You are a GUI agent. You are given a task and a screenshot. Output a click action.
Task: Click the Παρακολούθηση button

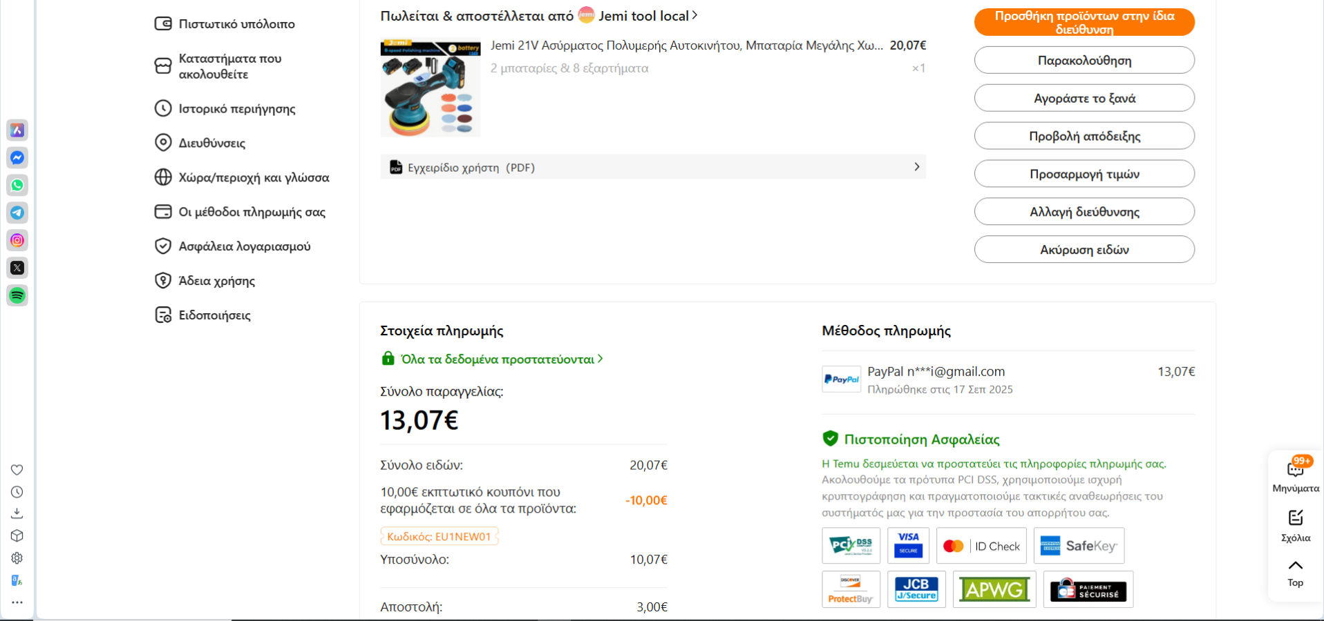pyautogui.click(x=1084, y=61)
